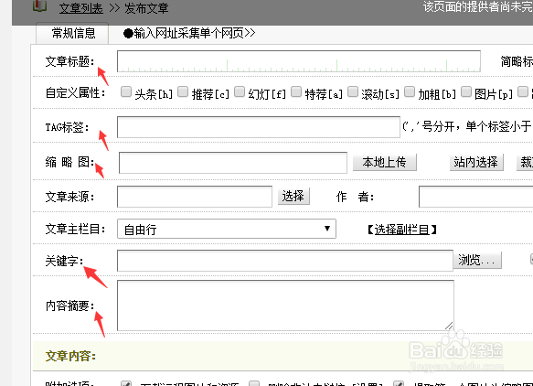The height and width of the screenshot is (386, 533).
Task: Click into the 内容摘要 textarea
Action: click(285, 306)
